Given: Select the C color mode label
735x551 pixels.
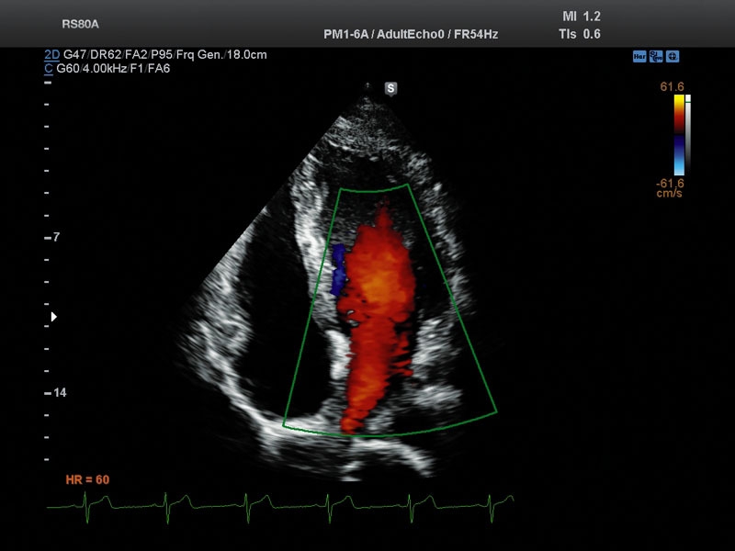Looking at the screenshot, I should pos(48,68).
